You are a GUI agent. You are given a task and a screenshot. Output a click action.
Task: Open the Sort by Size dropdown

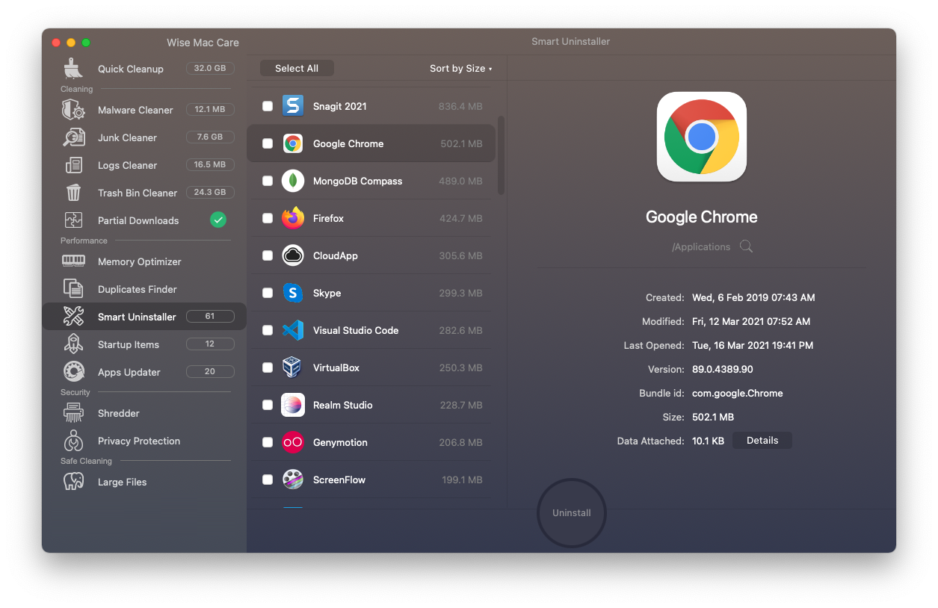460,69
